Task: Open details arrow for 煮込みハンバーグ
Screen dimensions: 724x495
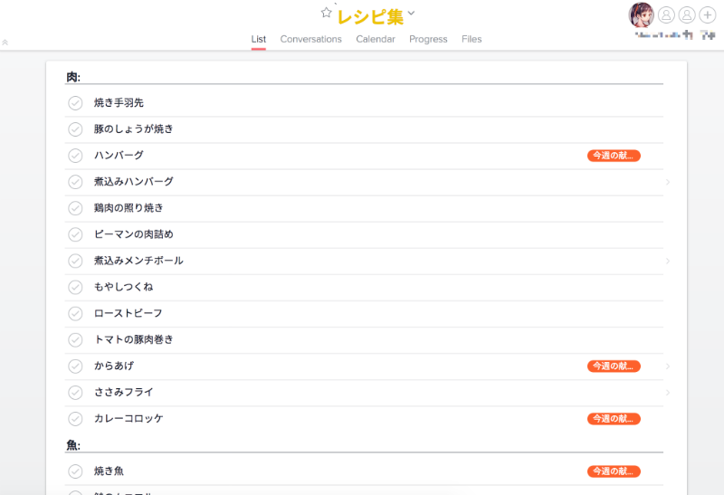Action: coord(668,182)
